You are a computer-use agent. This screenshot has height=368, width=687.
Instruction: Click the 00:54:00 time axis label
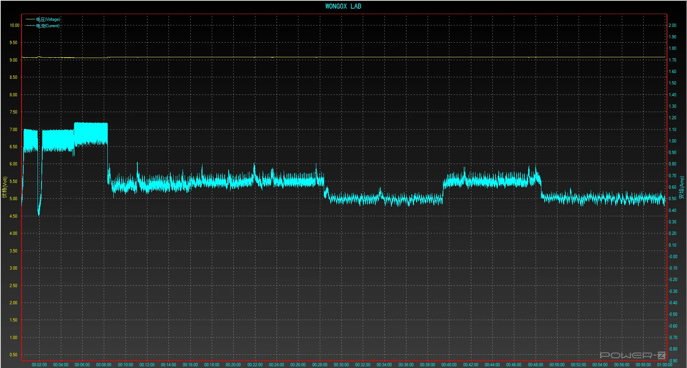[x=600, y=365]
